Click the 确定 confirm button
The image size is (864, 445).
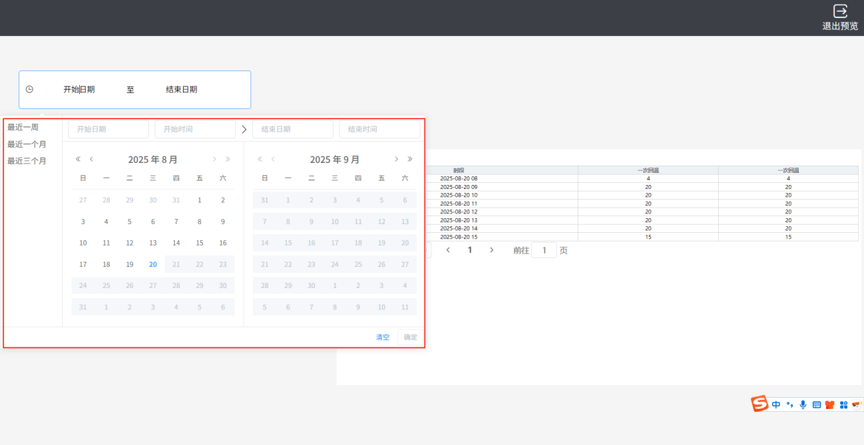click(x=410, y=337)
